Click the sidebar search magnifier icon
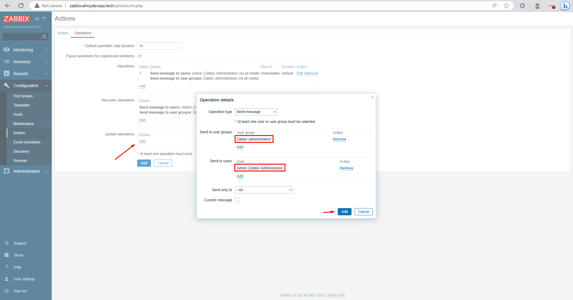 [x=45, y=37]
